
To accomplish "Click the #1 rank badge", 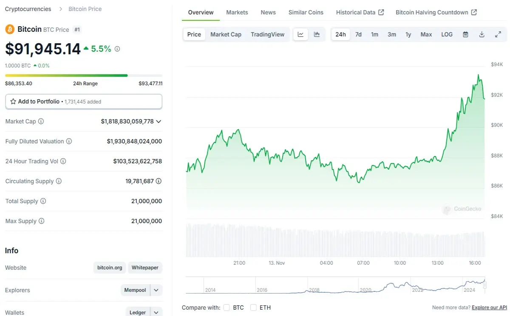I will (77, 30).
